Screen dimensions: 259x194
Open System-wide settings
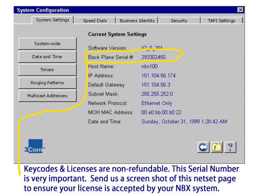pos(47,44)
